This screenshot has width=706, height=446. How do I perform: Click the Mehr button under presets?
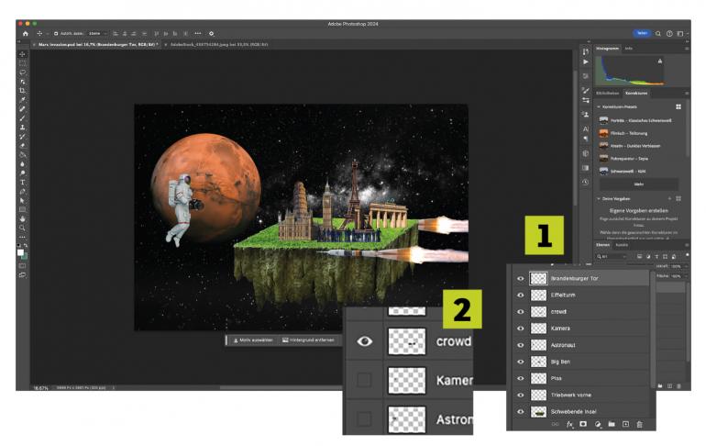pyautogui.click(x=639, y=184)
